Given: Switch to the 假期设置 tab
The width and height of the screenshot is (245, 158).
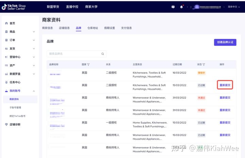Looking at the screenshot, I should point(110,28).
